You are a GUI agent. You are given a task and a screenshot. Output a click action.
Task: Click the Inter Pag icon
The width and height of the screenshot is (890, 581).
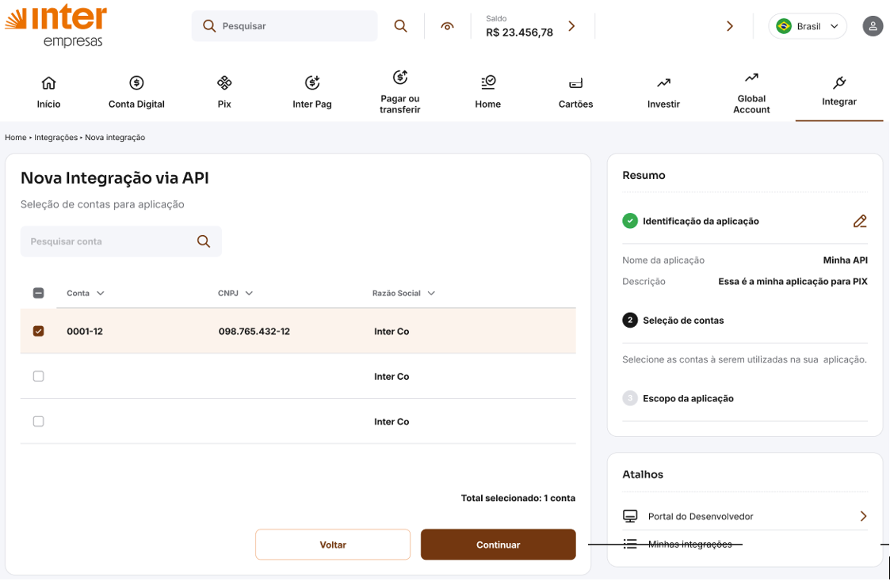tap(312, 83)
